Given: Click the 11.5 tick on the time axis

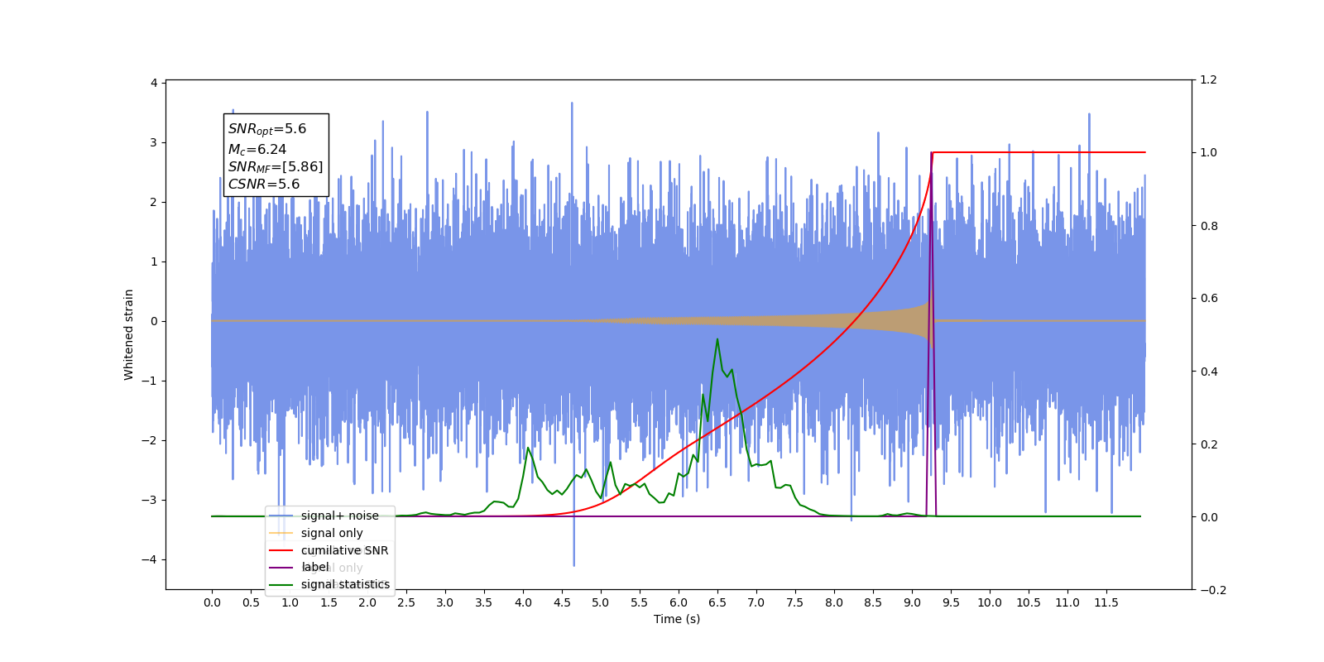Looking at the screenshot, I should [1106, 602].
